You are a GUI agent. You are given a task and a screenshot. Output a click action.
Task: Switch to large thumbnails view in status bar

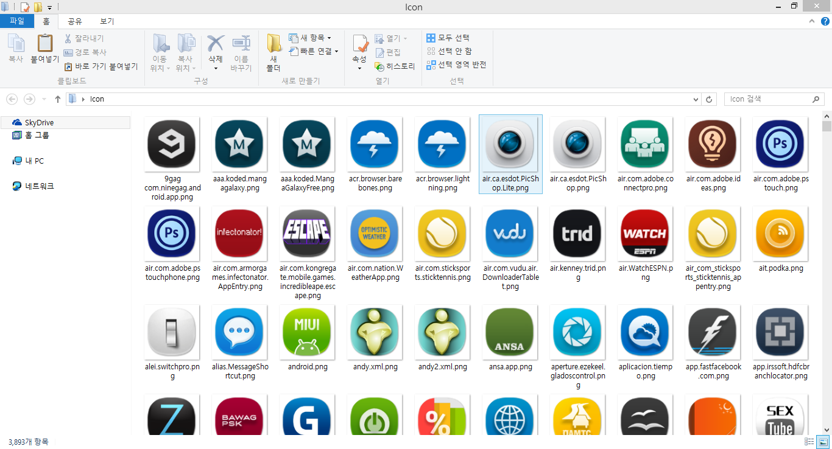[x=822, y=442]
